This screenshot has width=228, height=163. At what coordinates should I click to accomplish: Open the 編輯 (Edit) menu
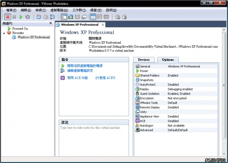point(26,10)
